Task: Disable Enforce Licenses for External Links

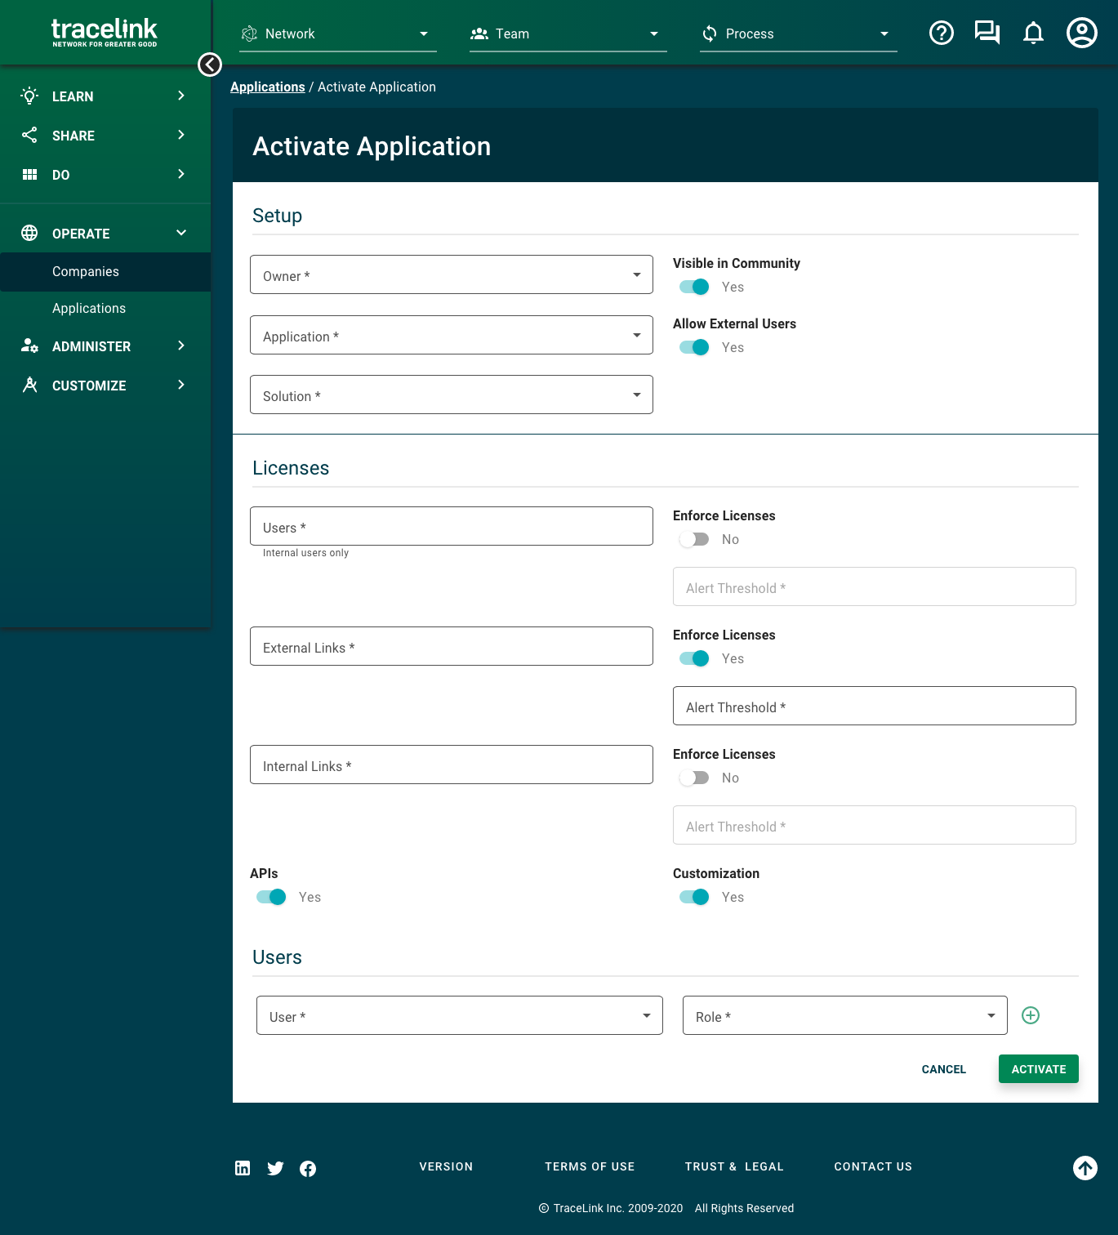Action: (x=694, y=658)
